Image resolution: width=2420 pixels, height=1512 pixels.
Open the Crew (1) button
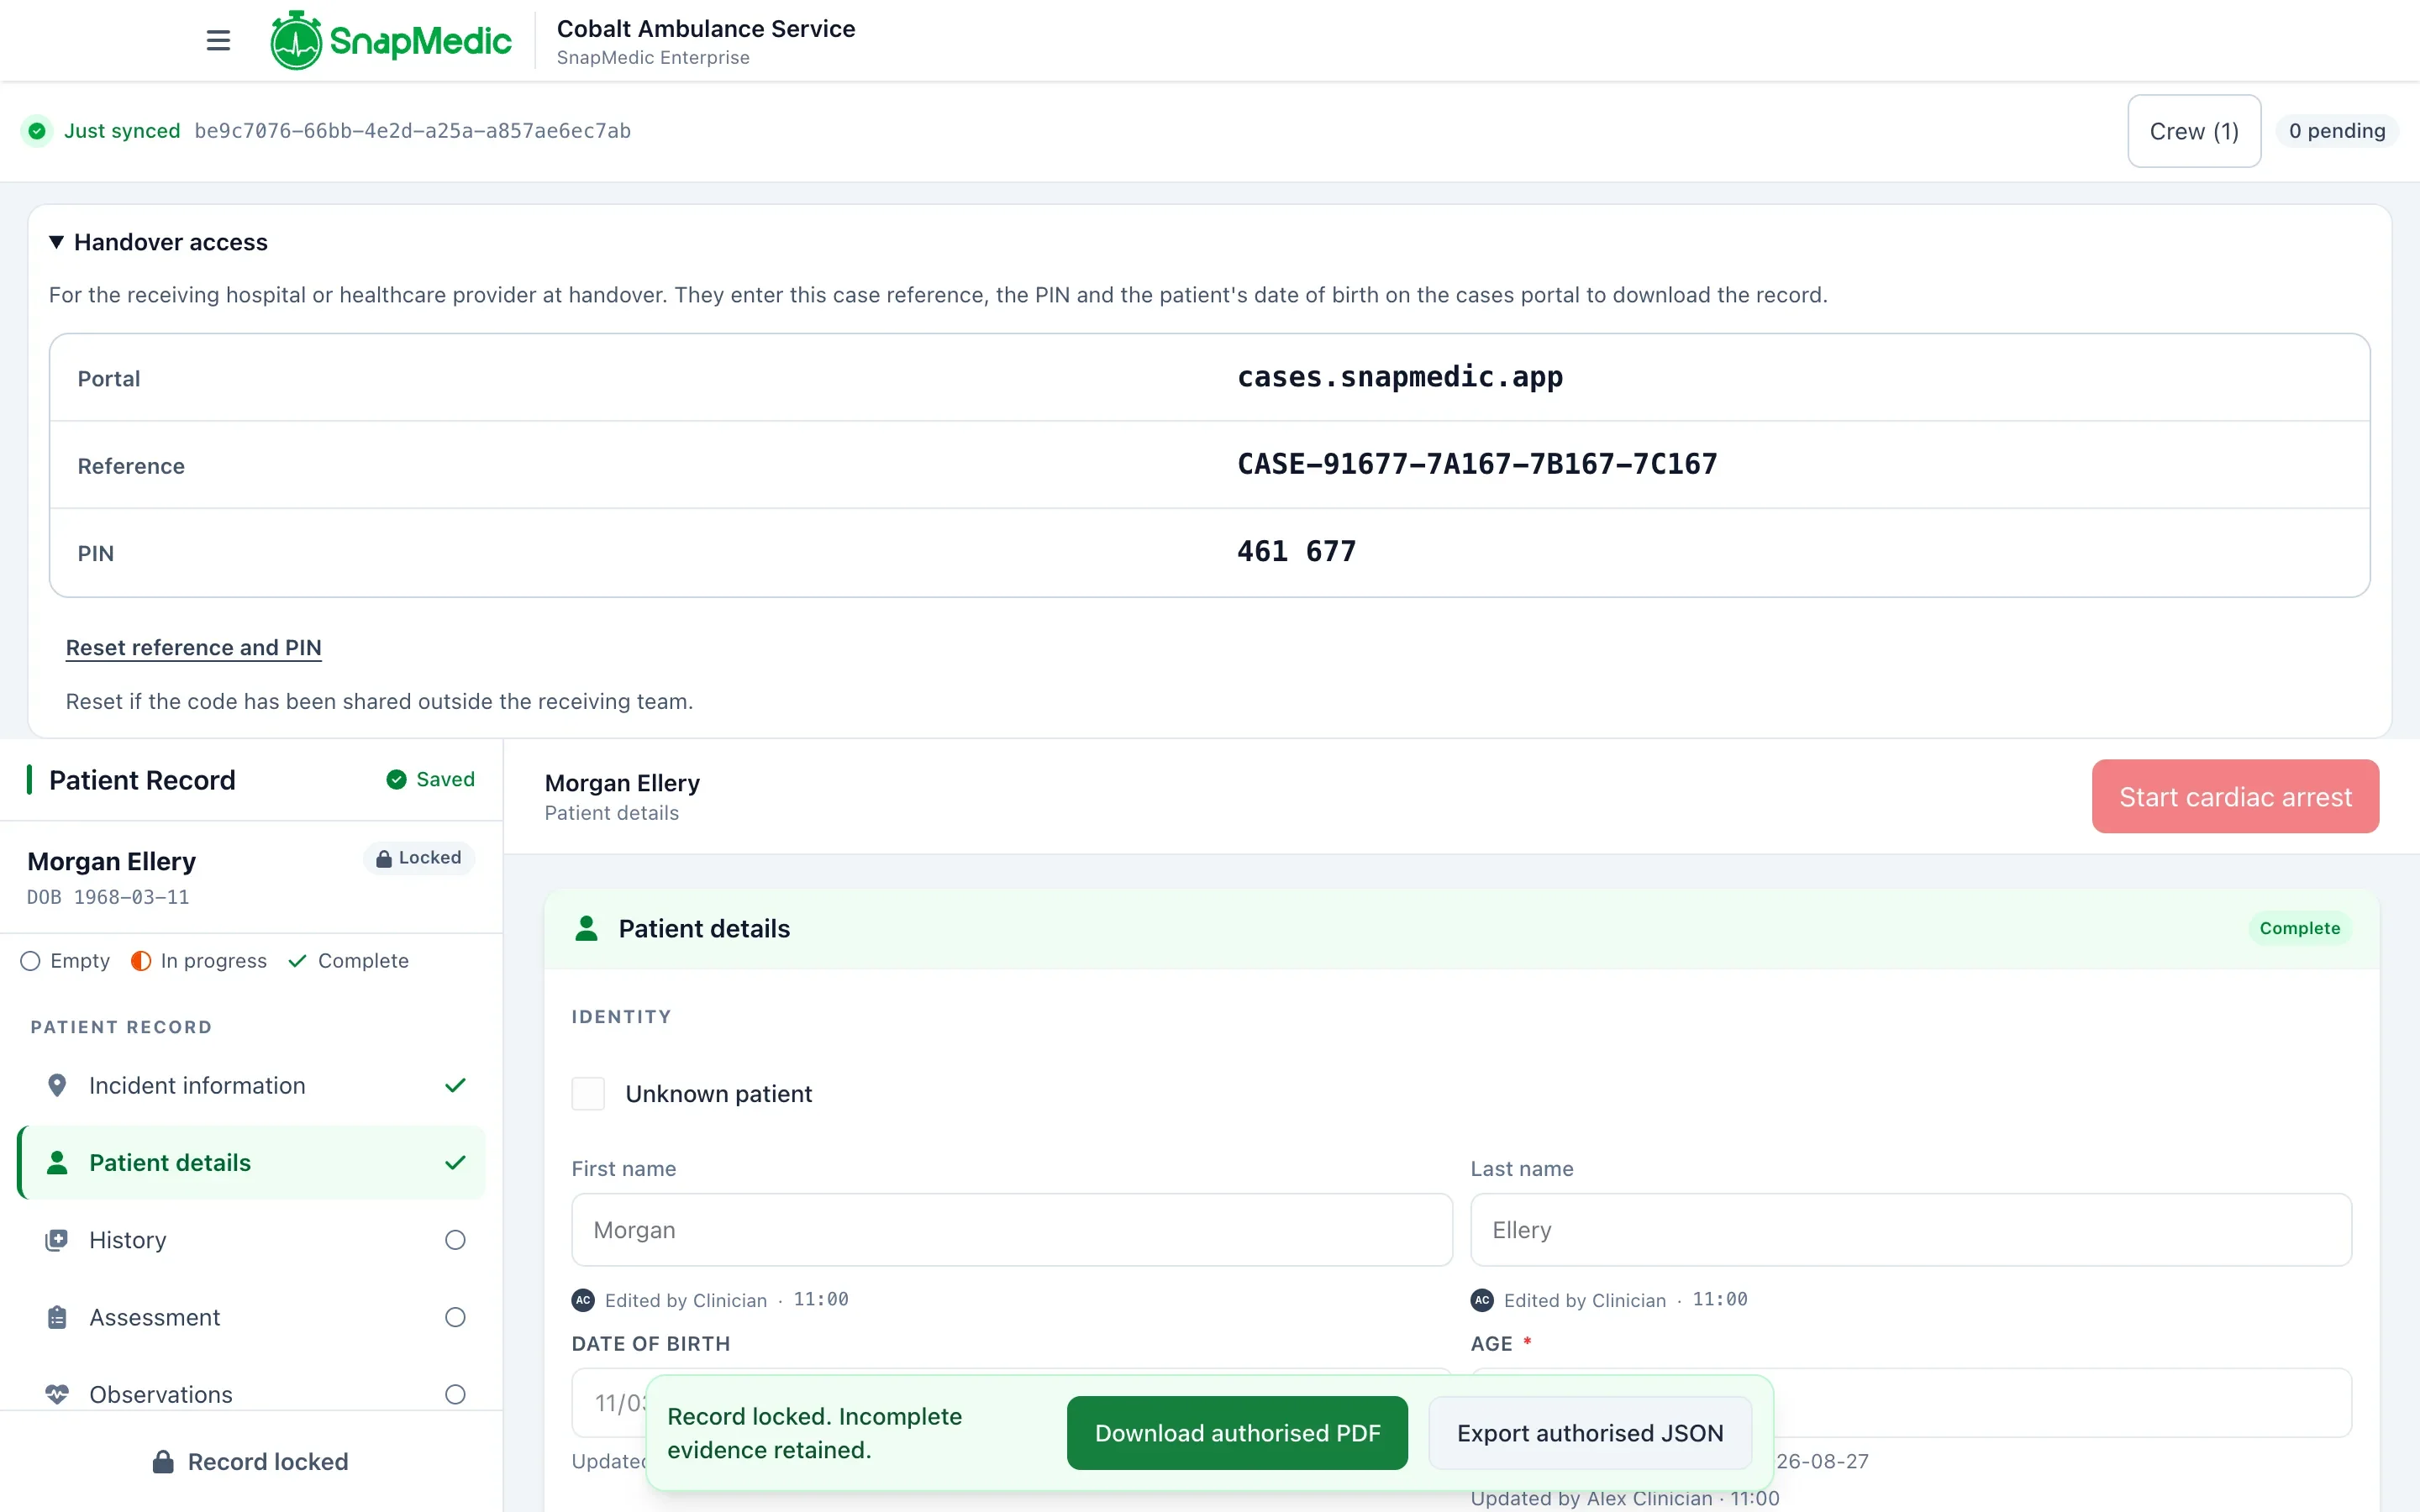[2194, 131]
